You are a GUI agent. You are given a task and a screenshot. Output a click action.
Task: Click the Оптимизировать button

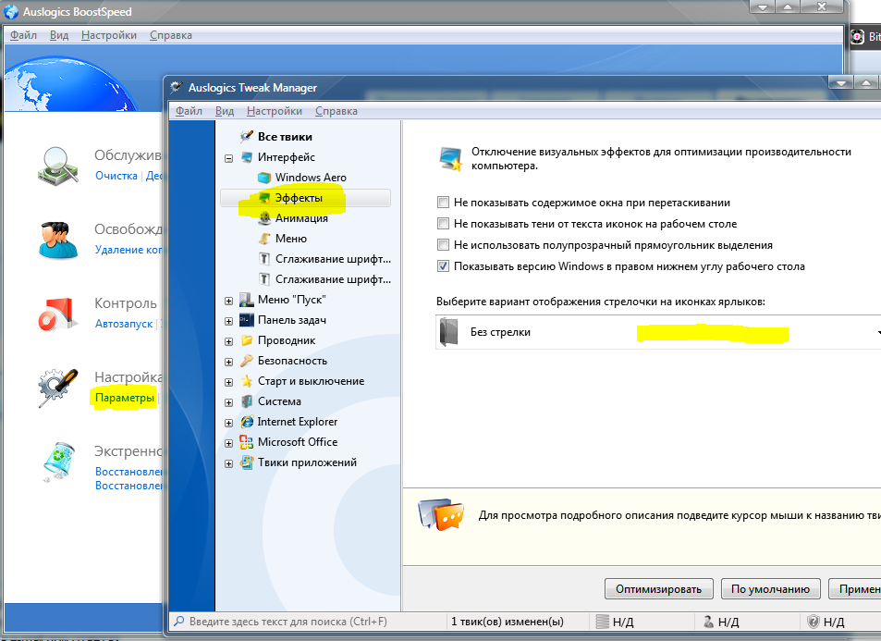(x=658, y=588)
